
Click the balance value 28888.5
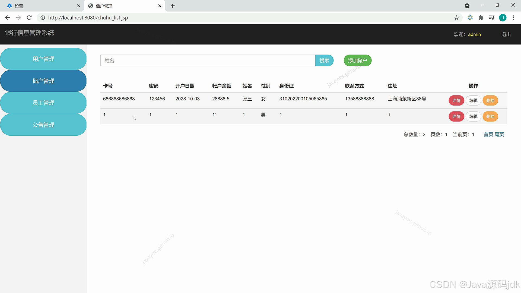coord(221,99)
